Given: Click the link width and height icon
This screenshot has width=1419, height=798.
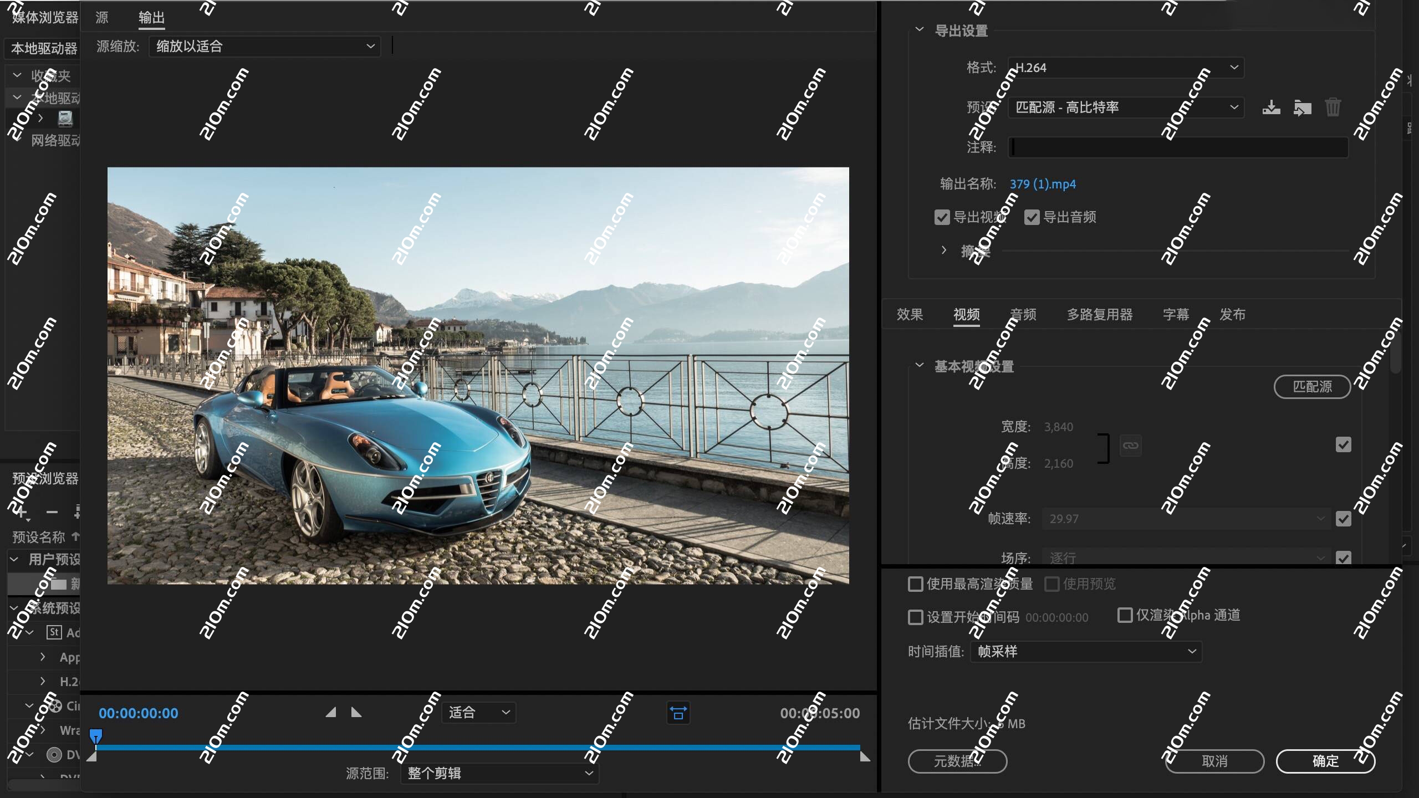Looking at the screenshot, I should click(x=1131, y=446).
